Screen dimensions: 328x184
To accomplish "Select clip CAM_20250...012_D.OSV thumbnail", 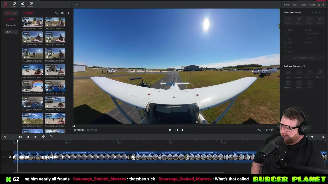I will point(33,86).
